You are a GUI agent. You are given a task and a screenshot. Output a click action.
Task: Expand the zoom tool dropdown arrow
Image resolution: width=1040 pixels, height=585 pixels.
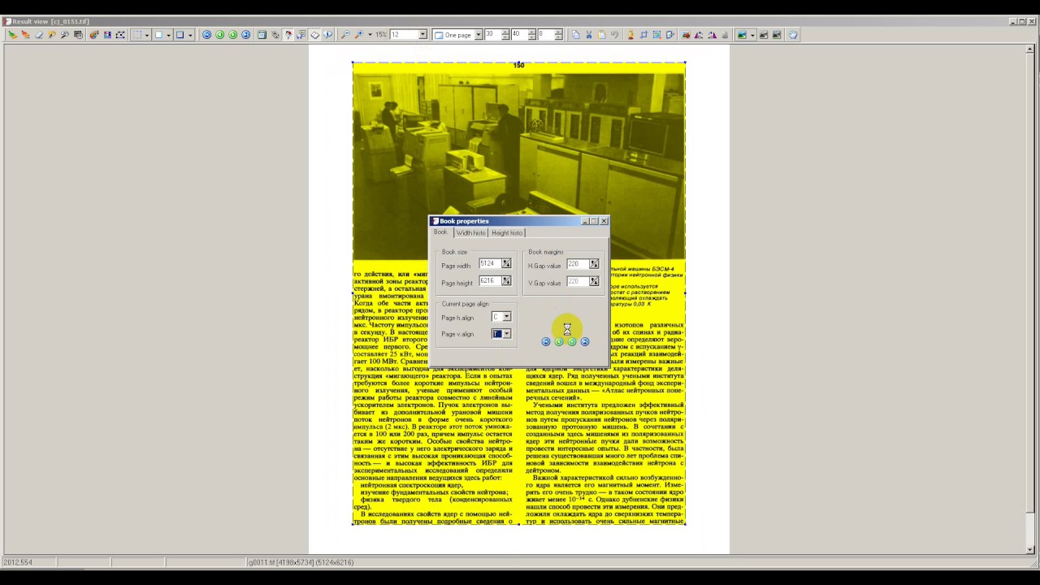click(x=370, y=35)
